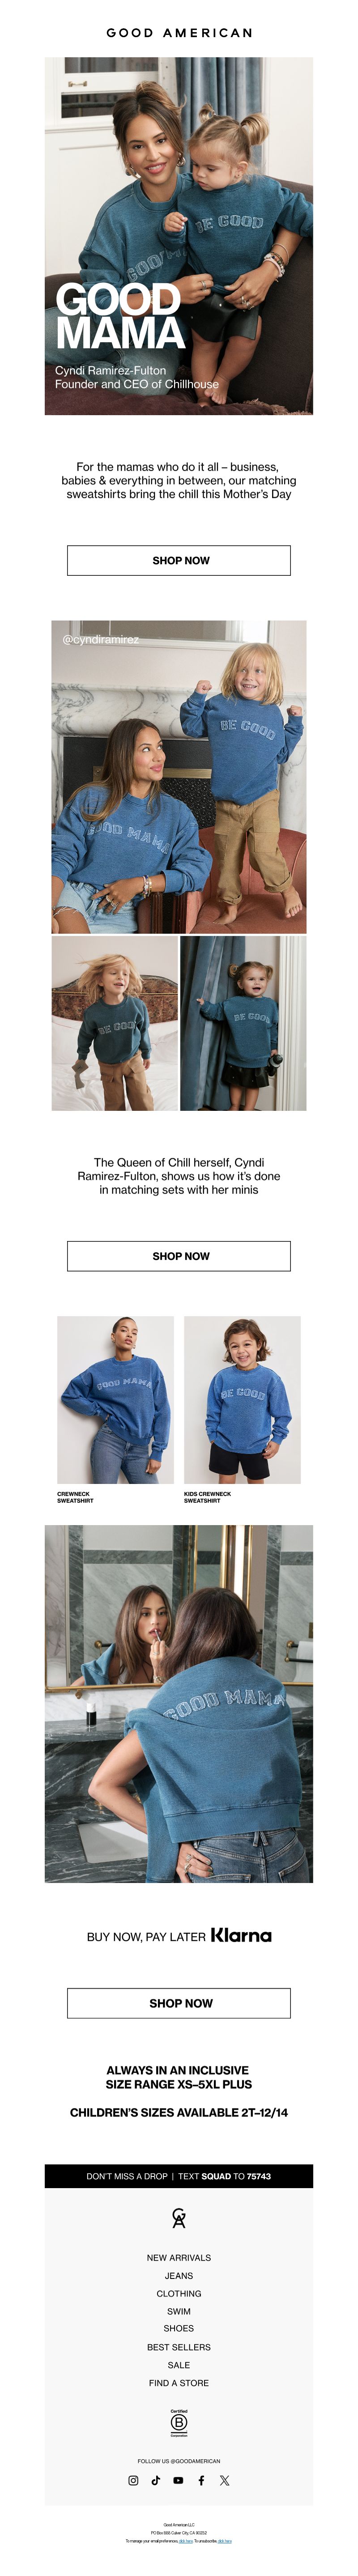The width and height of the screenshot is (358, 2576).
Task: Open the Kids Crewneck Sweatshirt product image
Action: [242, 1399]
